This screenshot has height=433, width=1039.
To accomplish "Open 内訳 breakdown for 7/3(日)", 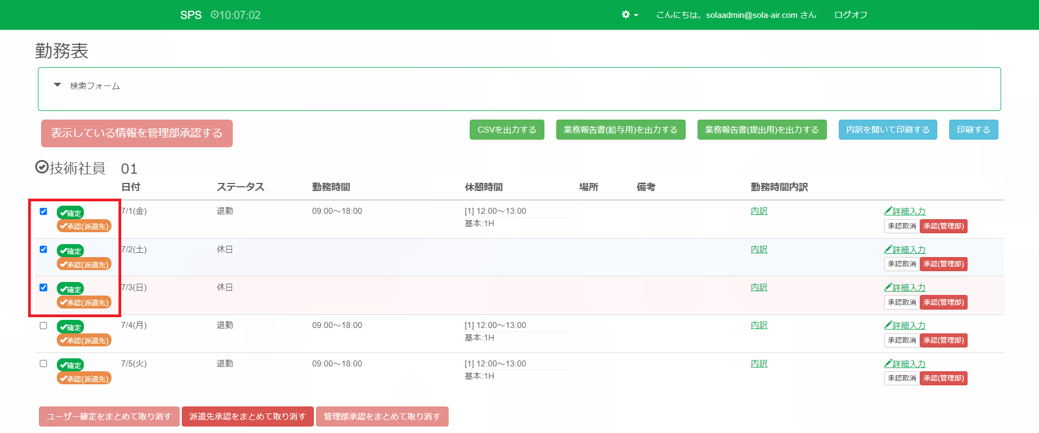I will tap(759, 287).
